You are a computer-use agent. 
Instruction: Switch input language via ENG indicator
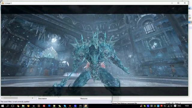tap(179, 106)
